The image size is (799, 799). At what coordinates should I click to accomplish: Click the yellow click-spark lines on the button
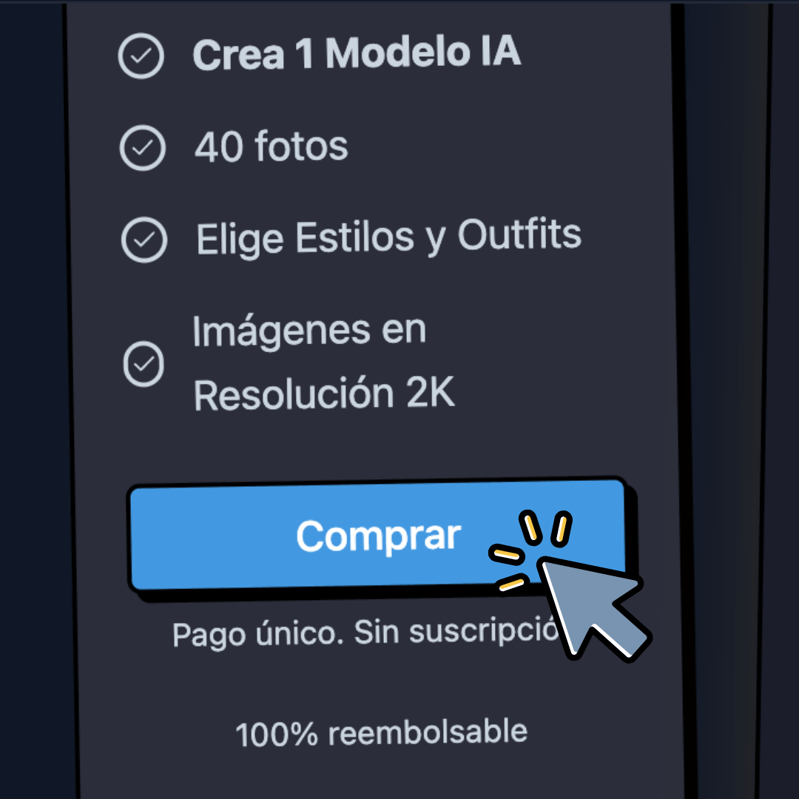530,551
